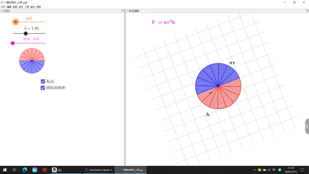Open the 文件 (File) menu
The width and height of the screenshot is (309, 174).
(x=3, y=7)
